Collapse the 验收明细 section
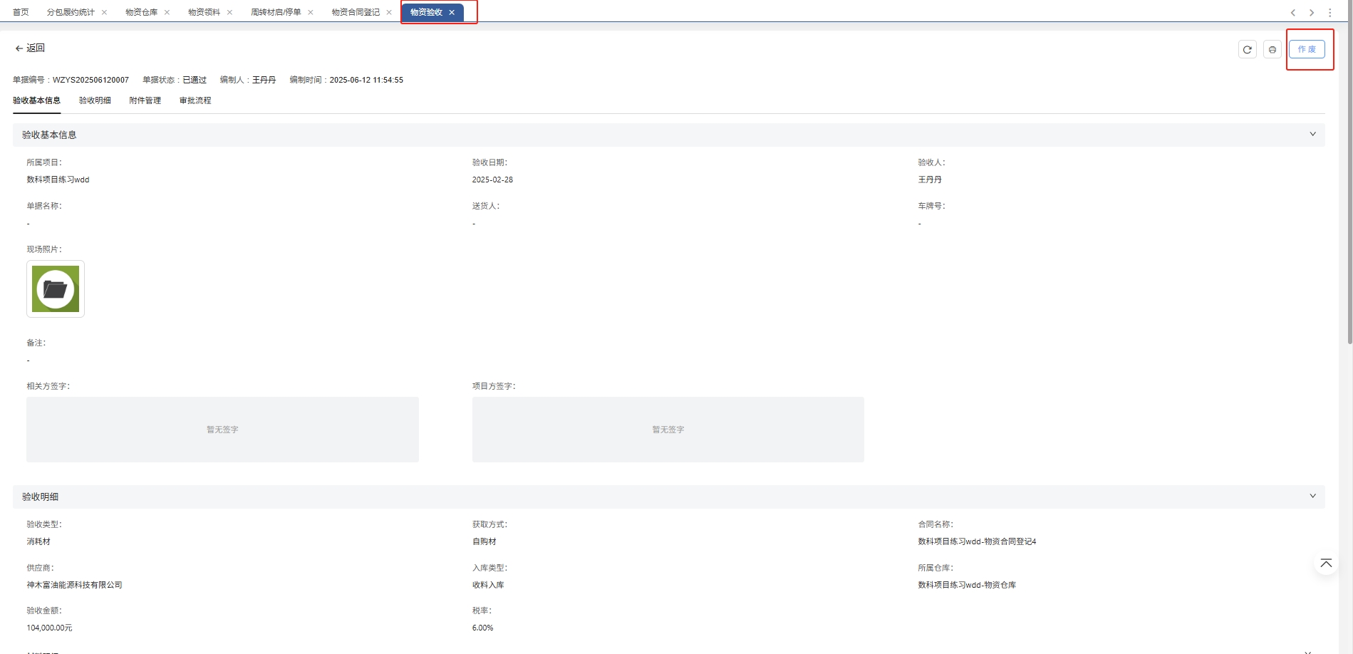 coord(1312,497)
